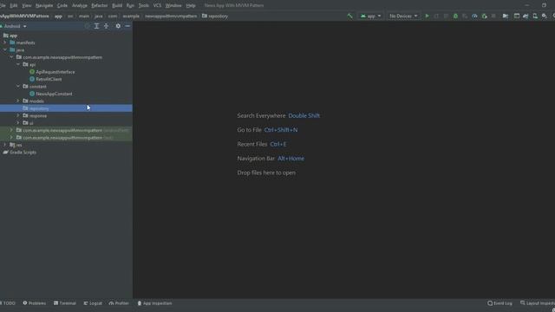Open the Profiler tool window
Screen dimensions: 555x312
120,303
